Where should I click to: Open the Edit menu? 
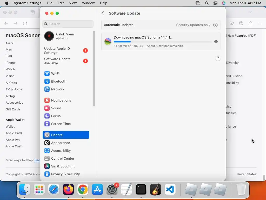[x=61, y=3]
